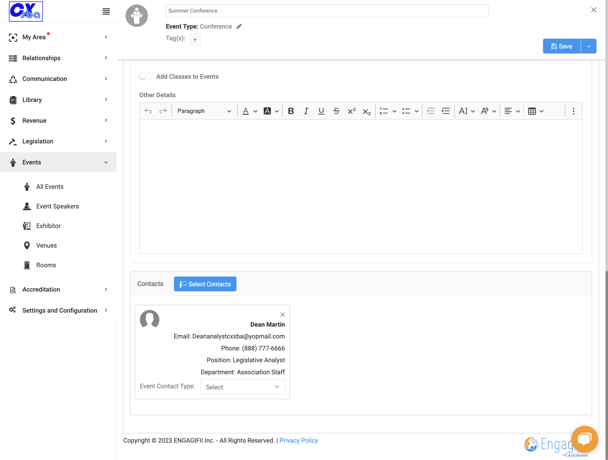Image resolution: width=608 pixels, height=460 pixels.
Task: Open the insert table dropdown
Action: click(535, 111)
